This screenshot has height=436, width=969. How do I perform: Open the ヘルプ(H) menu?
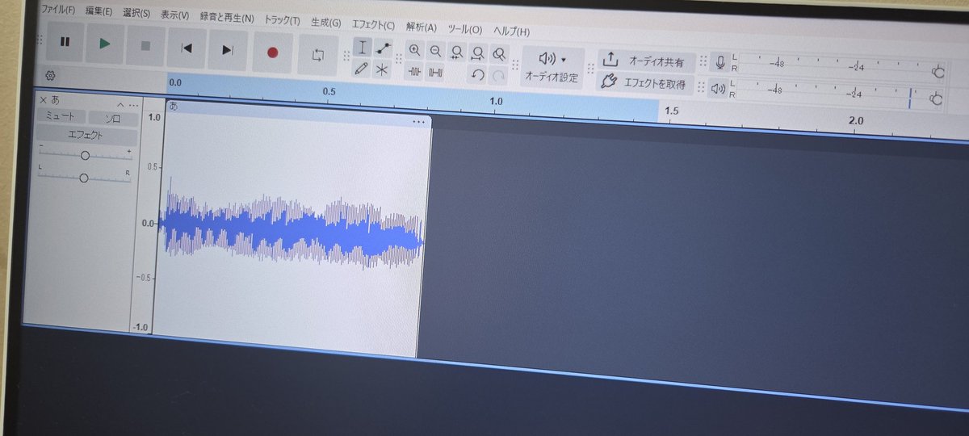511,31
